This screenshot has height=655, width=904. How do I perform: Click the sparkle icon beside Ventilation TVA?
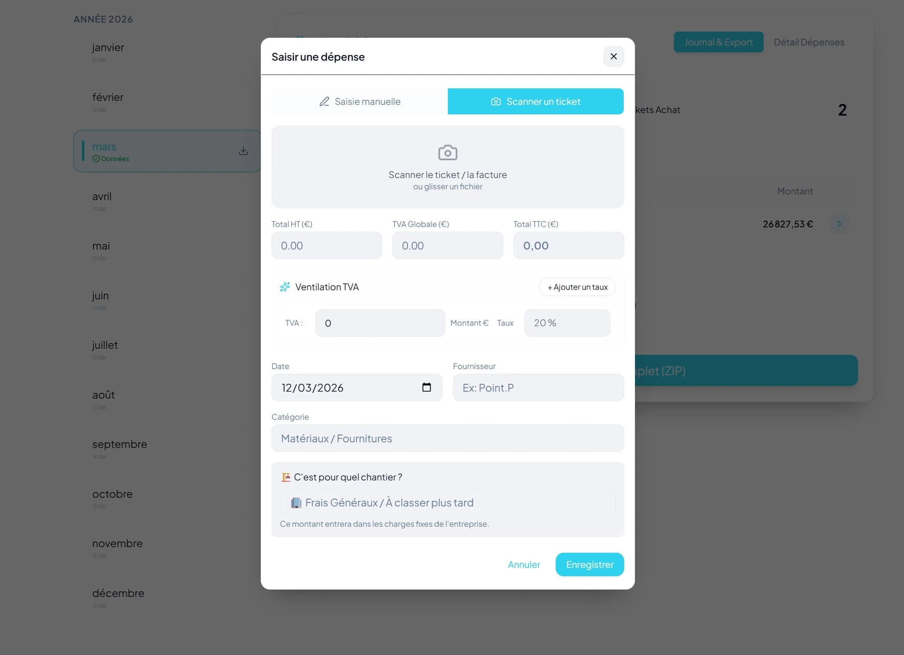point(285,287)
